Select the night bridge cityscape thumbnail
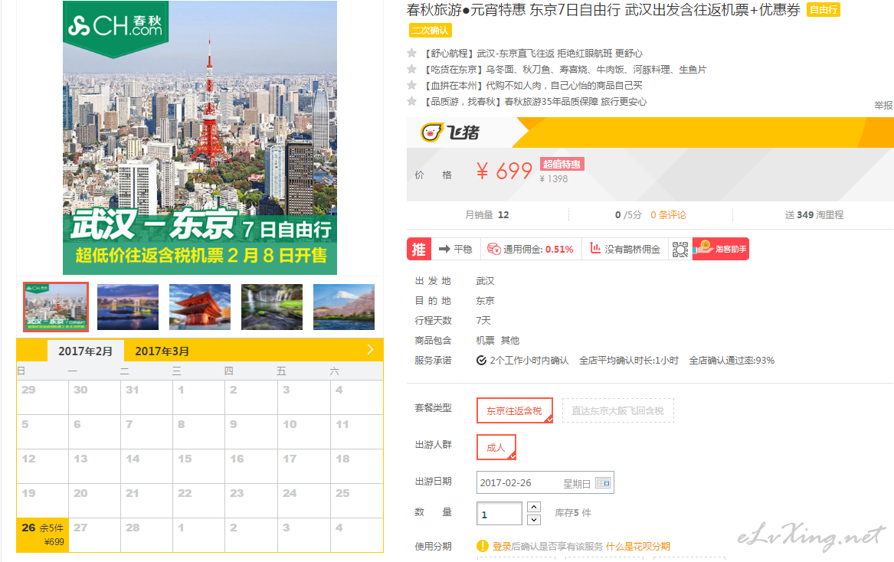Image resolution: width=894 pixels, height=562 pixels. tap(128, 306)
